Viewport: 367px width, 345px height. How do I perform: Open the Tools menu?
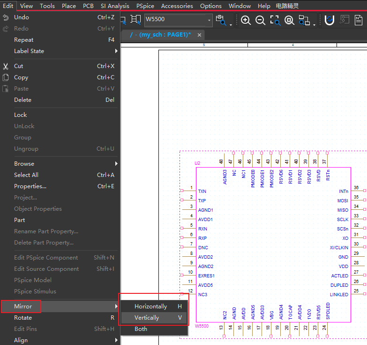point(47,6)
